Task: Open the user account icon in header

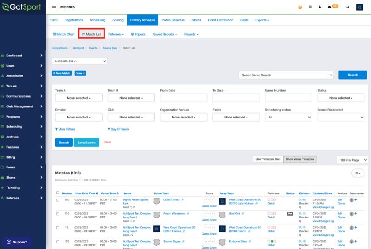Action: click(x=319, y=7)
